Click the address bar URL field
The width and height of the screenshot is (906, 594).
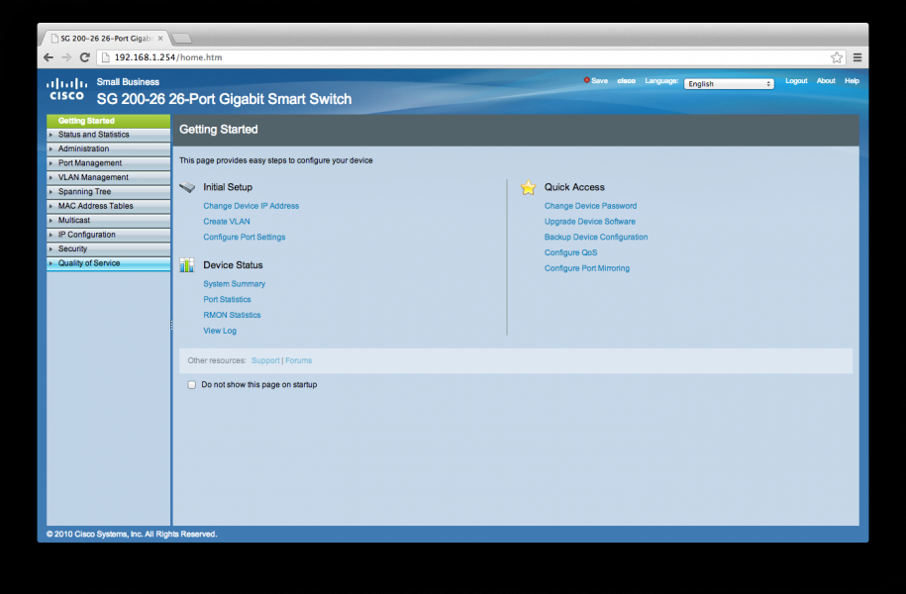coord(446,57)
